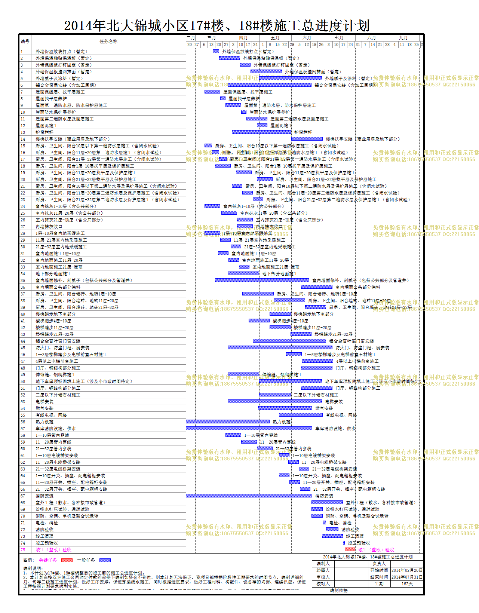Click task list row 53 电梯安装
The height and width of the screenshot is (613, 479).
[x=103, y=402]
